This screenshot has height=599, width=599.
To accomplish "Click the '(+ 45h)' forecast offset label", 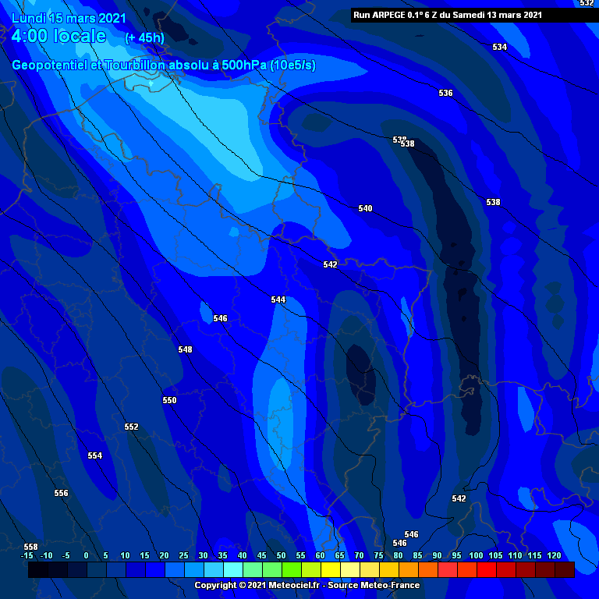I will click(144, 37).
